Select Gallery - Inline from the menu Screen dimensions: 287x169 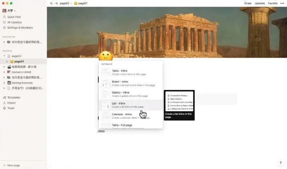[x=131, y=94]
